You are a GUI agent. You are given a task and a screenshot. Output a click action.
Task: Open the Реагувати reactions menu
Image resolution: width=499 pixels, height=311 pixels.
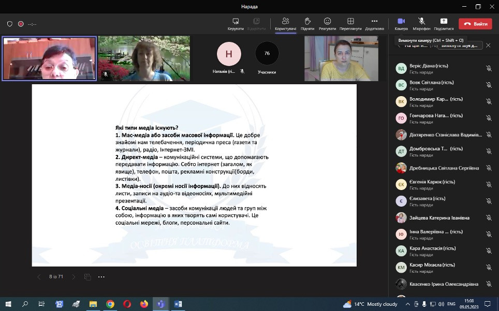[x=327, y=24]
